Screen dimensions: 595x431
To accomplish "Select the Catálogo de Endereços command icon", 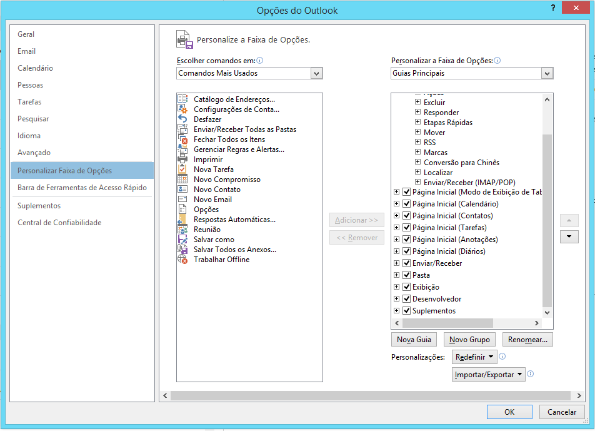I will (182, 99).
